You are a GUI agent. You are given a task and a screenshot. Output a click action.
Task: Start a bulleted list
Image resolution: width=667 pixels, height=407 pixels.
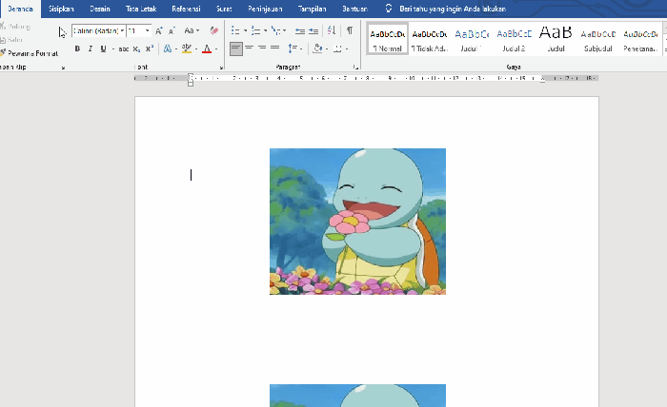[x=234, y=30]
